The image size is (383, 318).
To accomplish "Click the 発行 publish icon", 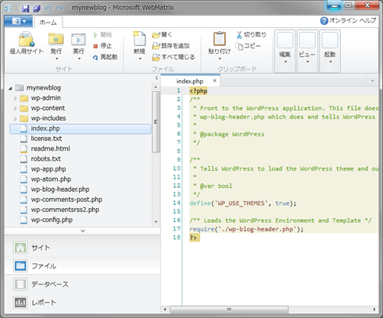I will coord(55,39).
